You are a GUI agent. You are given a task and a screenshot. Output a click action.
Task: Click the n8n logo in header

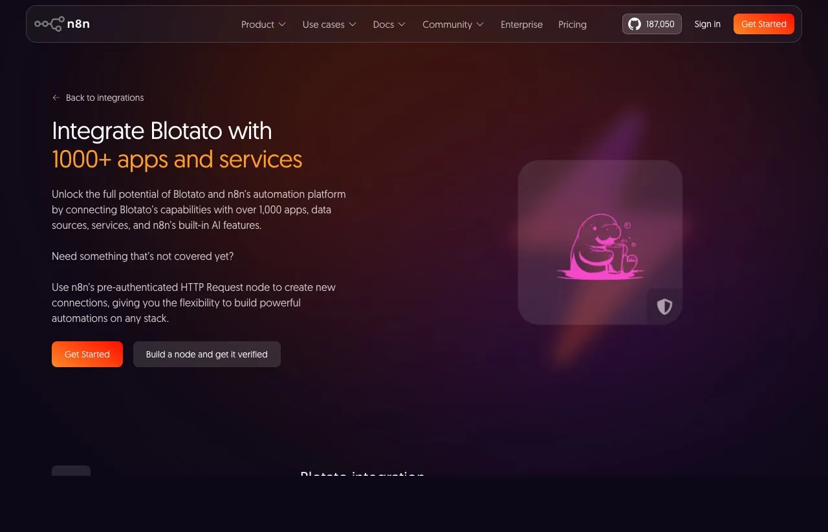coord(62,24)
